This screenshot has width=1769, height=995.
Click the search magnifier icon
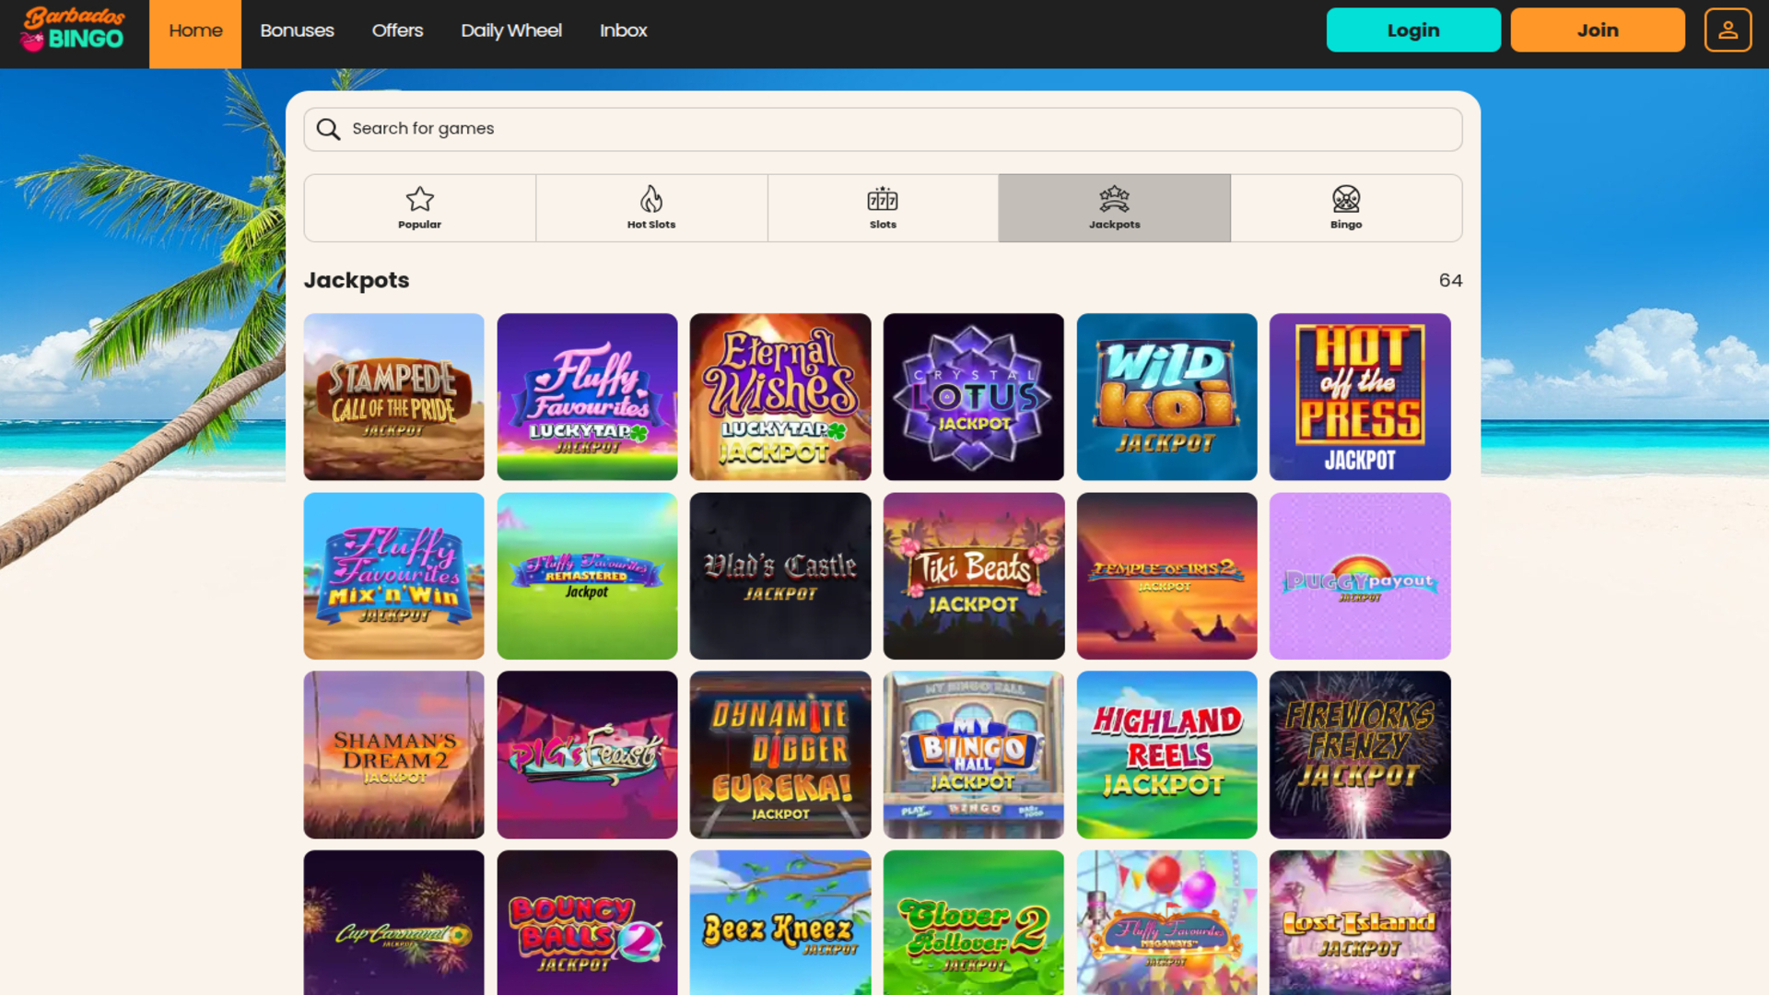coord(328,129)
